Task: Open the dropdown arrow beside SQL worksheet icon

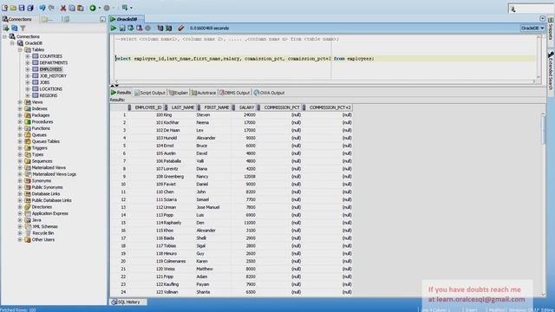Action: click(131, 8)
